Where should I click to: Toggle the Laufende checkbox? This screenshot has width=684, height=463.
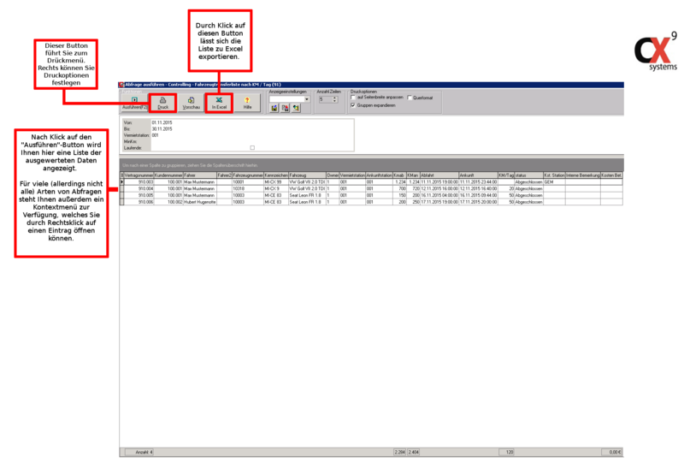click(x=252, y=147)
